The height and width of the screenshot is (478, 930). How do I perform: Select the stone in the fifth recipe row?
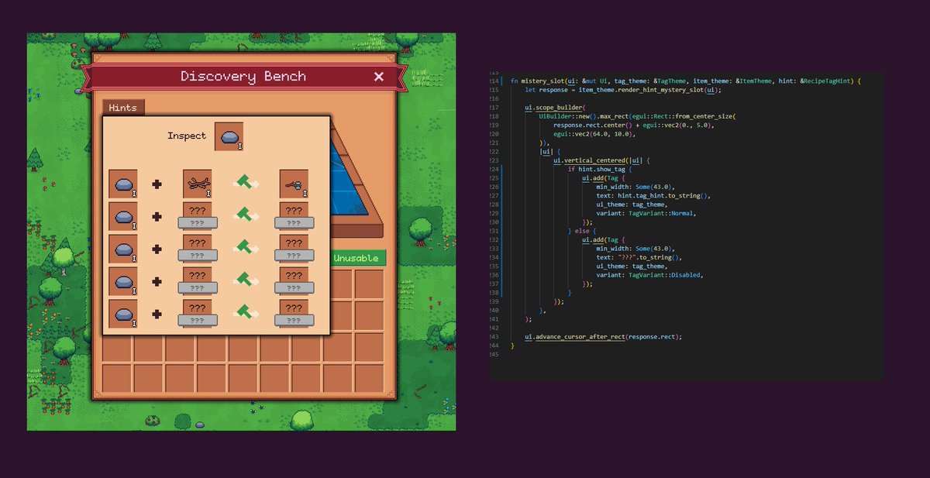tap(123, 314)
